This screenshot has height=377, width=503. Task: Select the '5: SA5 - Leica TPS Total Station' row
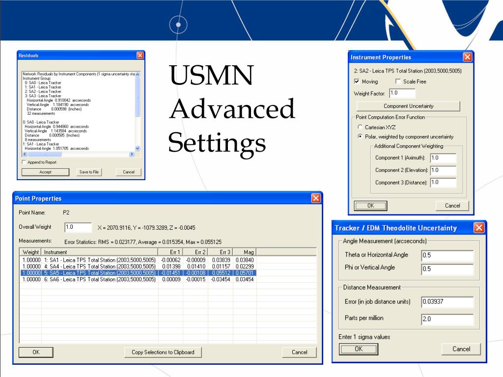click(138, 273)
